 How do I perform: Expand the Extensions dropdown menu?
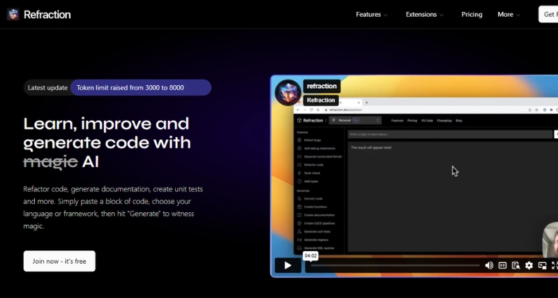(x=425, y=15)
